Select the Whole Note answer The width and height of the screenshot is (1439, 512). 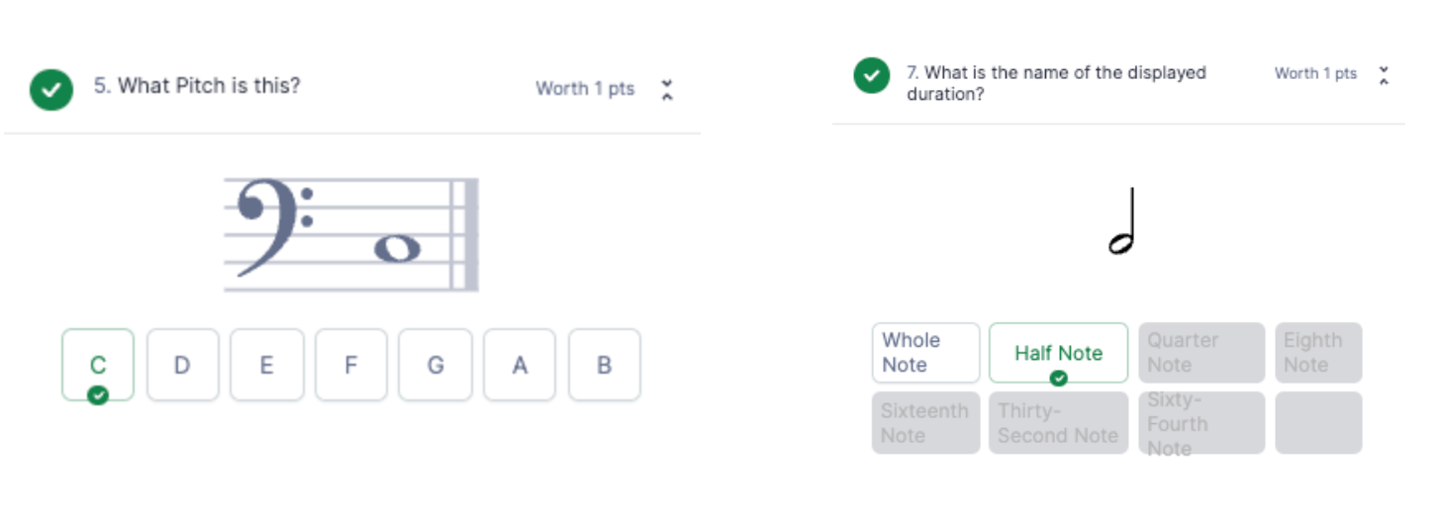(925, 353)
